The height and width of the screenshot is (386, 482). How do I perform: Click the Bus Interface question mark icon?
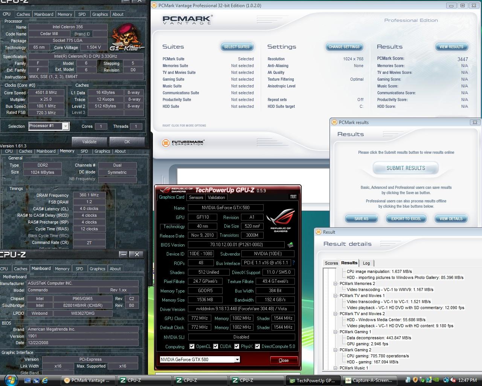click(293, 263)
